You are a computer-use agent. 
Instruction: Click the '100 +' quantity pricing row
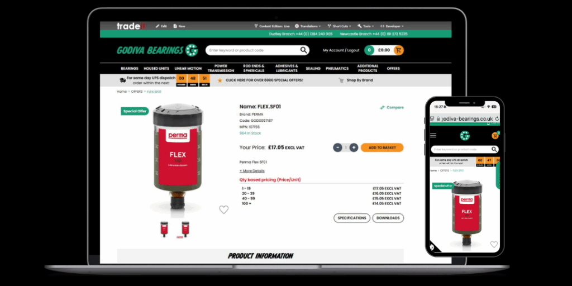tap(321, 203)
